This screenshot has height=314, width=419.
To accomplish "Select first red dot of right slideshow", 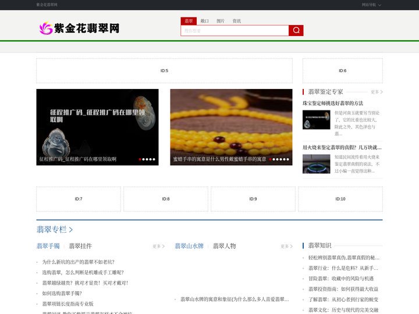I will [271, 159].
